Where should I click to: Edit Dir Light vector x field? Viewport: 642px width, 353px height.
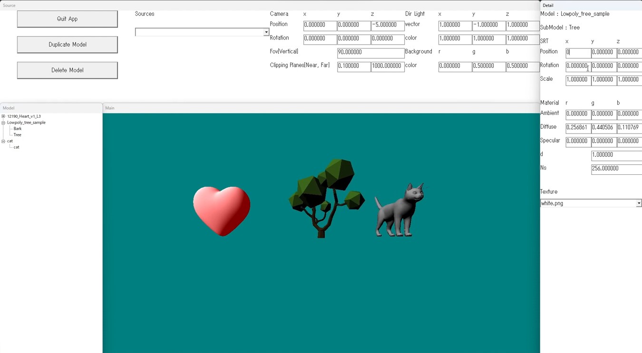455,25
